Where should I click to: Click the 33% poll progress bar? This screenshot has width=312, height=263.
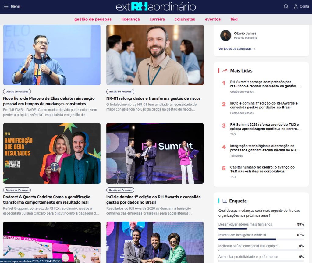[261, 229]
